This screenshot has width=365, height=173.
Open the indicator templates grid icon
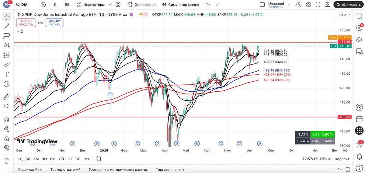[118, 5]
